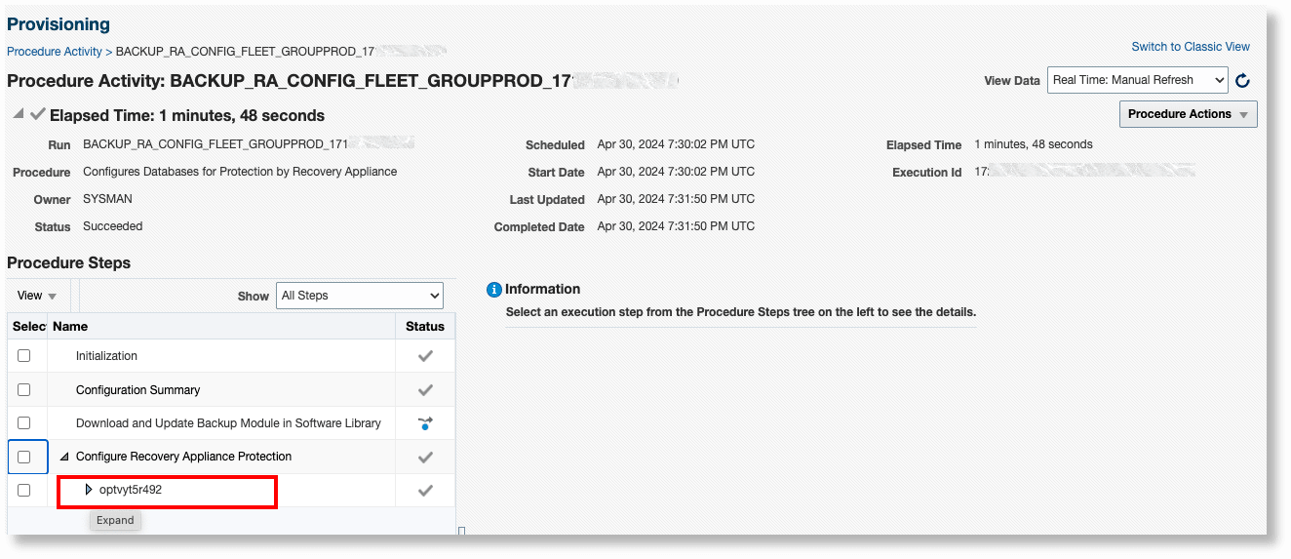This screenshot has height=559, width=1291.
Task: Tick the Initialization step checkbox
Action: click(x=24, y=356)
